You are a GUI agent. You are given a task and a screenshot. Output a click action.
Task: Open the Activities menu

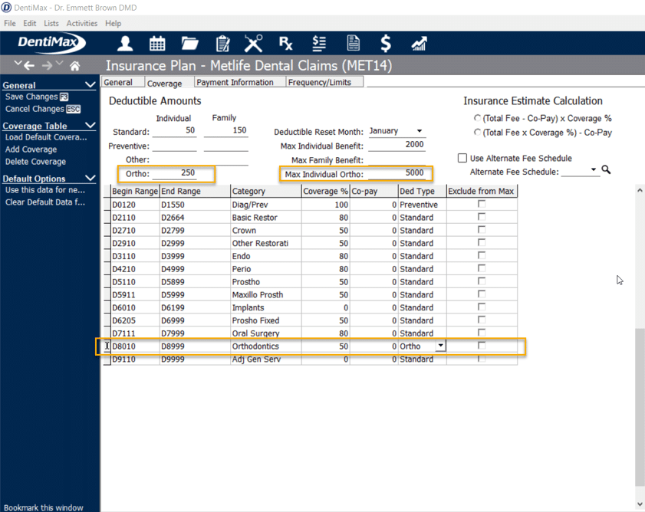pyautogui.click(x=81, y=23)
